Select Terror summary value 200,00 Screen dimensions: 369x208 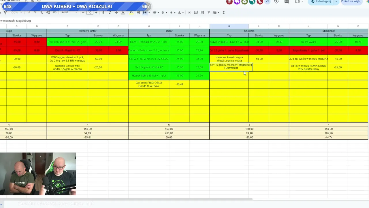click(x=169, y=133)
